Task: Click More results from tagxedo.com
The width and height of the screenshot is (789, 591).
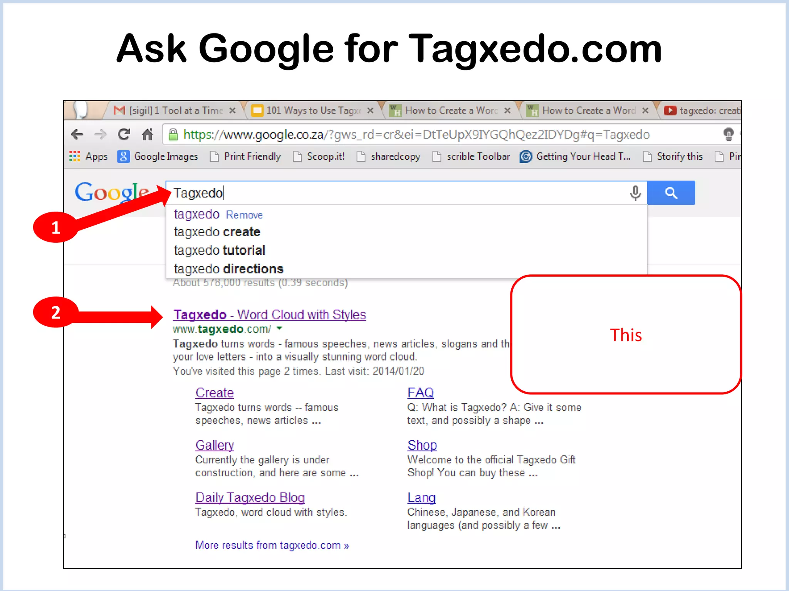Action: pos(272,545)
